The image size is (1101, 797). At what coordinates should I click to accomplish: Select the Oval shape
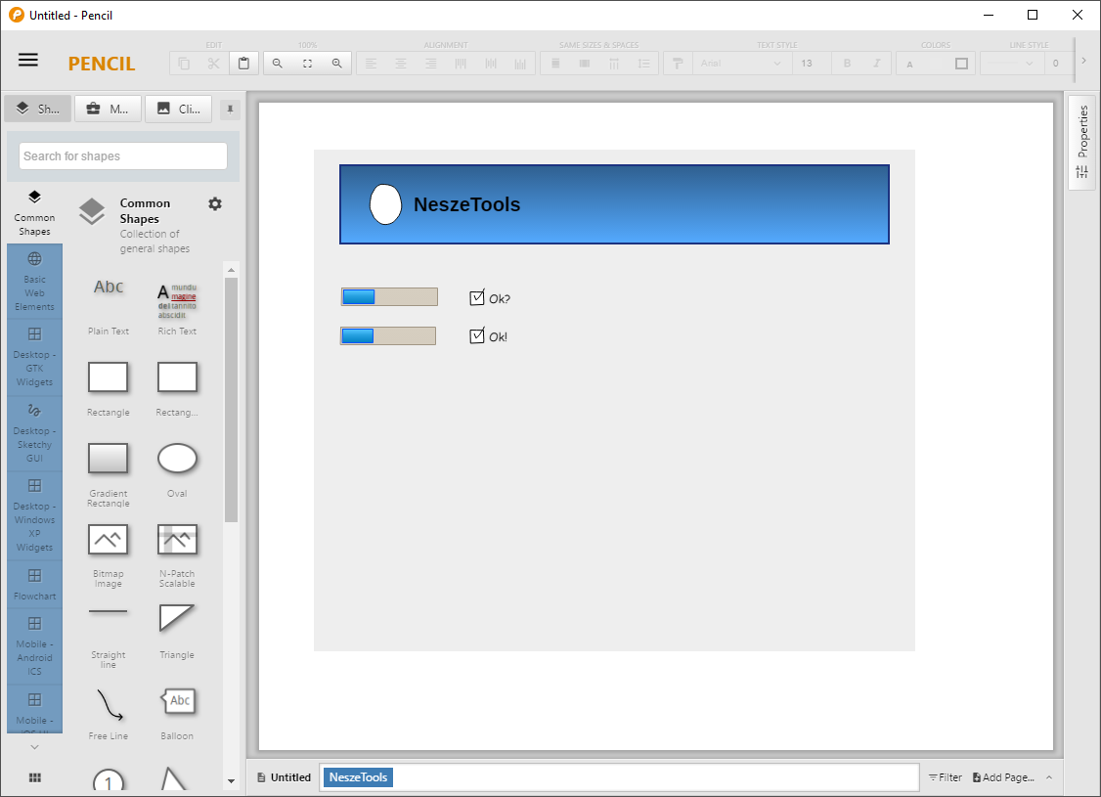coord(177,459)
